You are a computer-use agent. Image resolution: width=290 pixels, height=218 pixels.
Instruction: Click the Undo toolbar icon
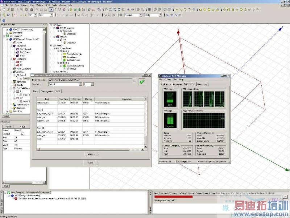[41, 9]
